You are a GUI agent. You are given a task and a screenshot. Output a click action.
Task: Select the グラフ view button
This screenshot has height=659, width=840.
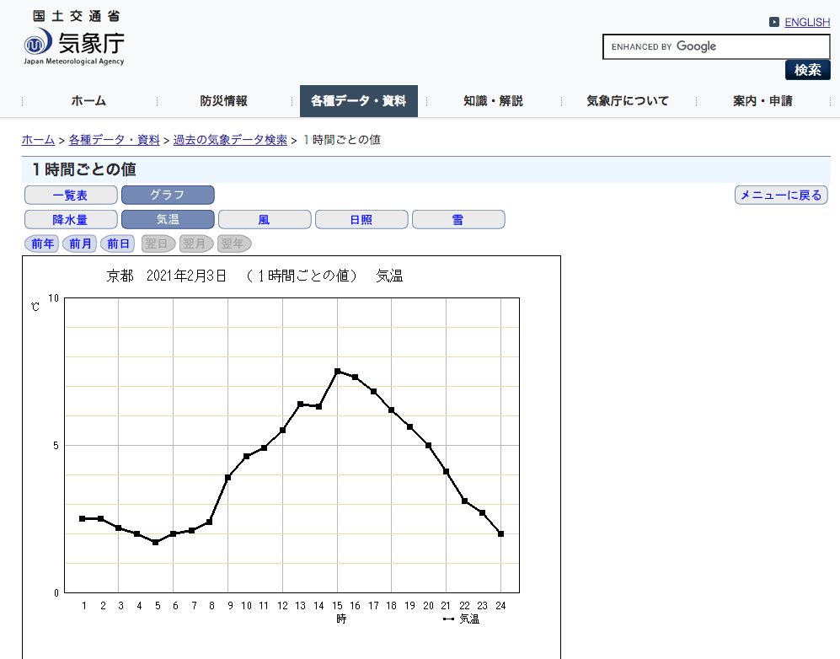tap(168, 196)
